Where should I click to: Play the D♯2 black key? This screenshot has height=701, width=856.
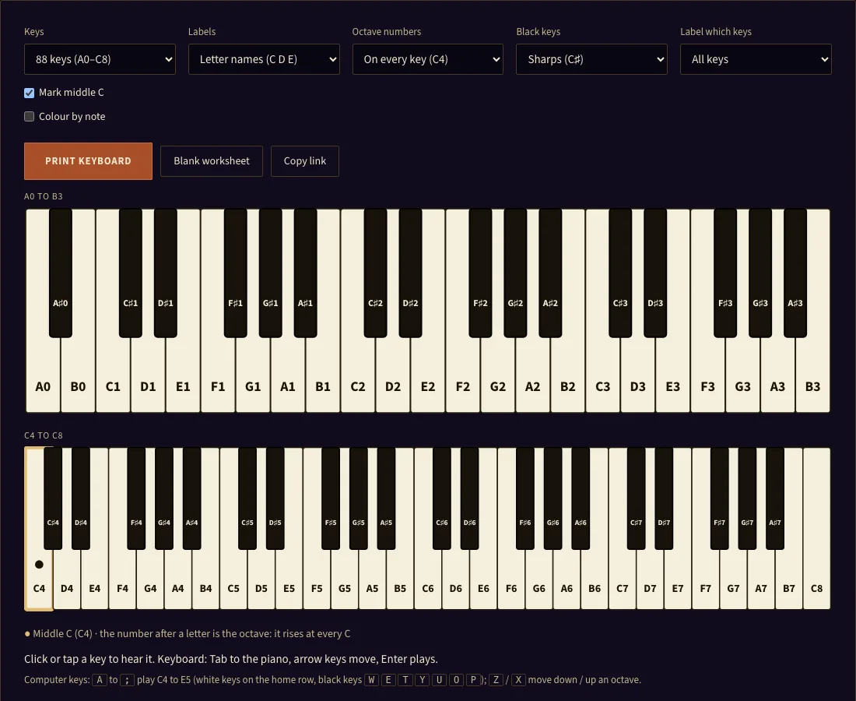click(411, 273)
